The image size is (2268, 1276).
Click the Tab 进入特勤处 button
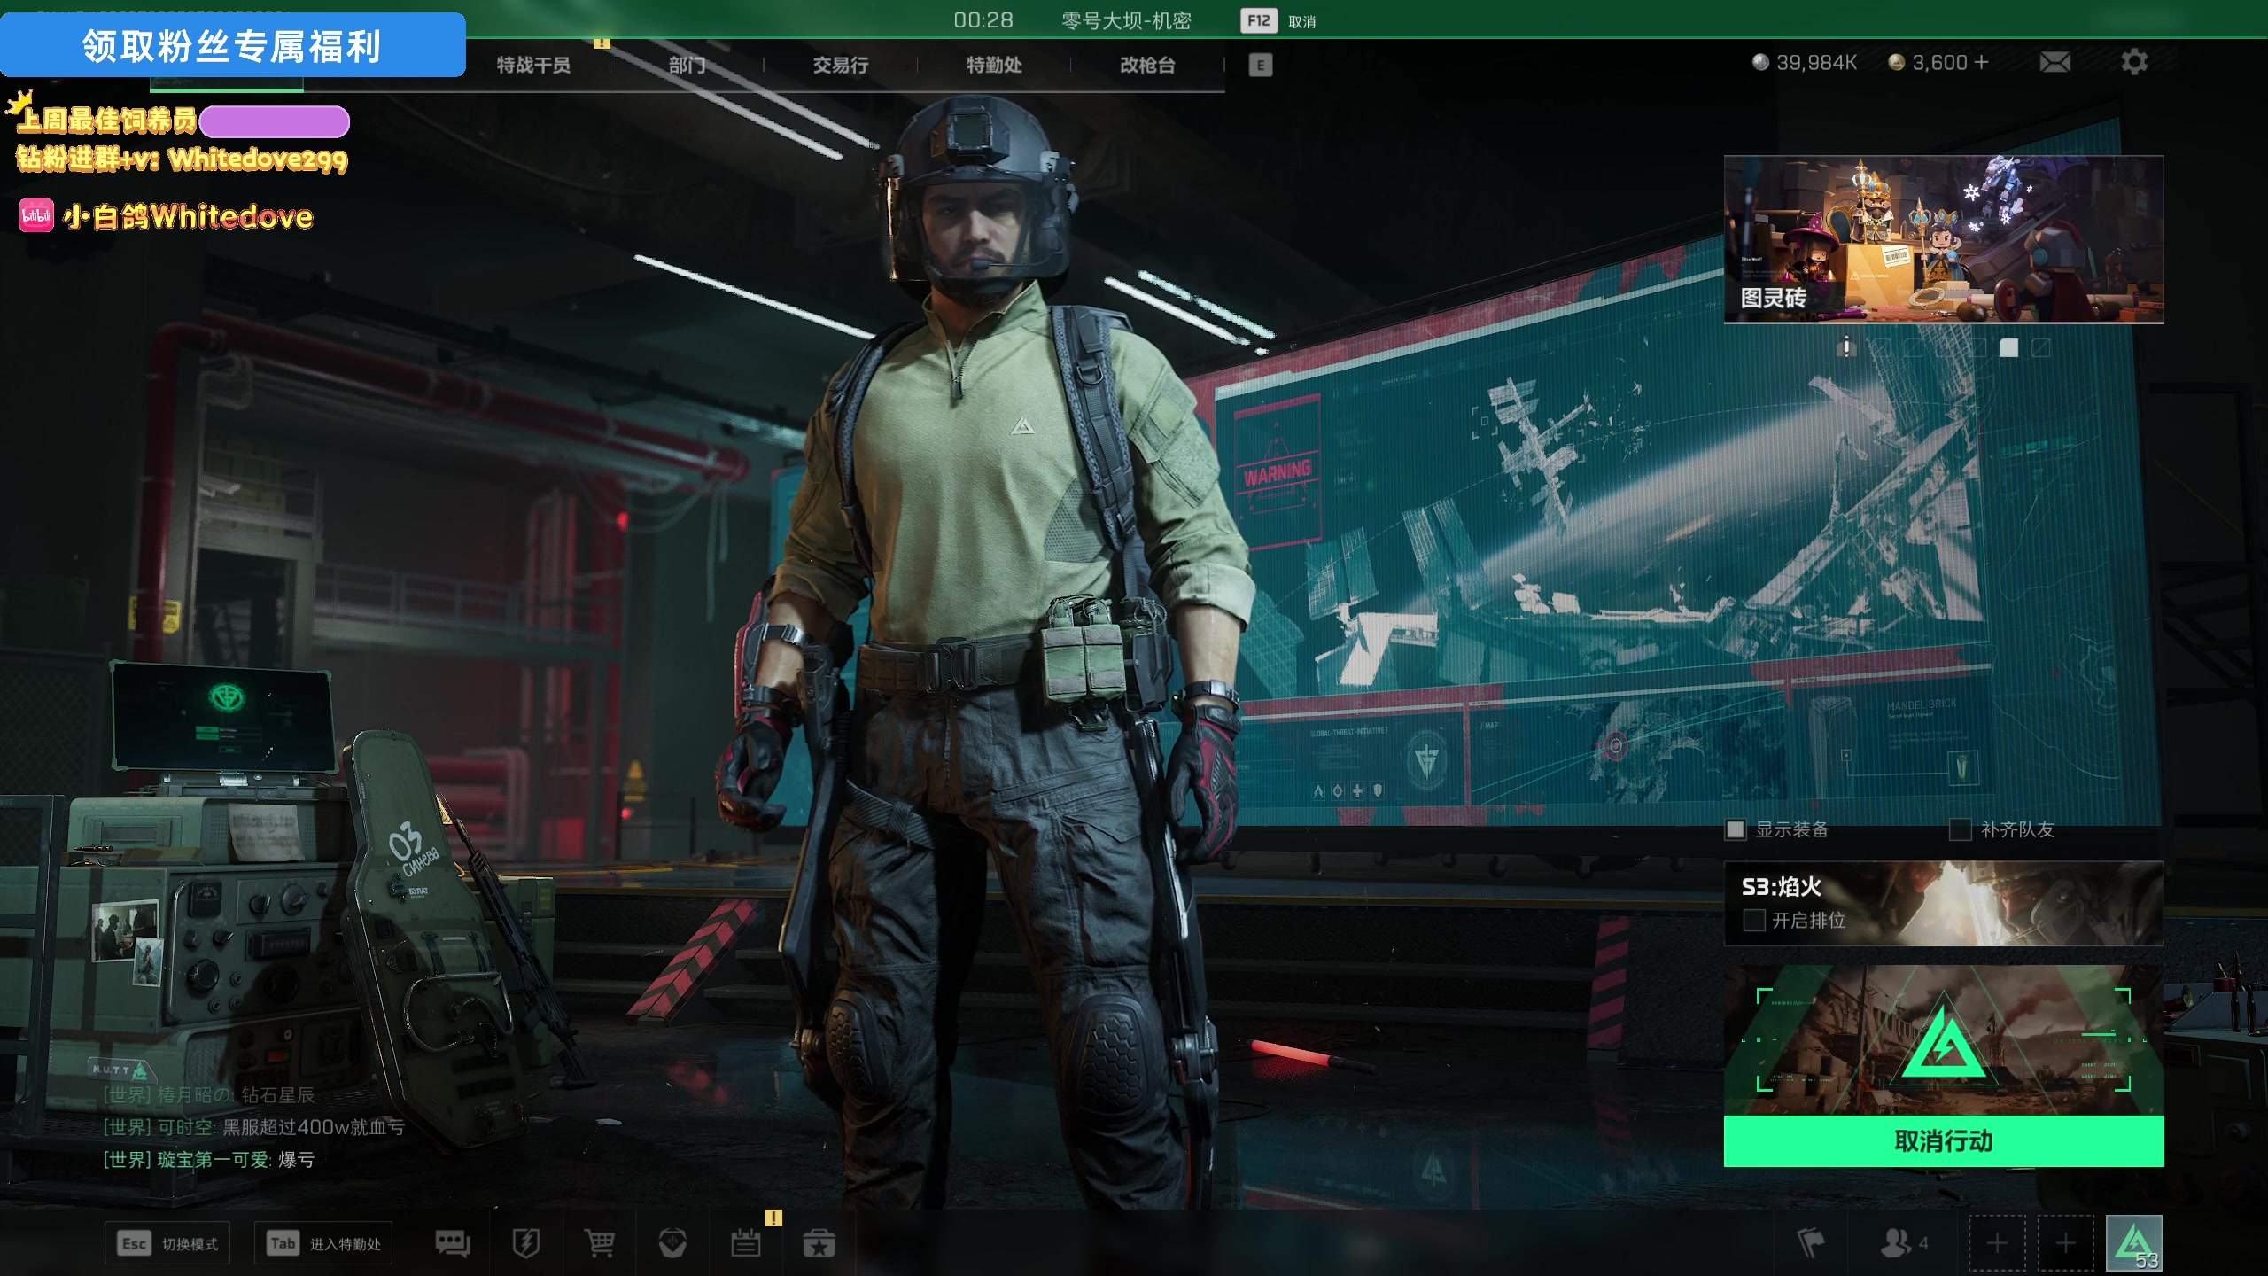pos(323,1243)
